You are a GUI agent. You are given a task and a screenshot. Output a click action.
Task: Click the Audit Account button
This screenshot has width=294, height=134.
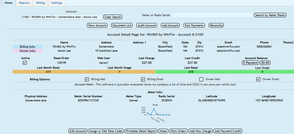[147, 25]
